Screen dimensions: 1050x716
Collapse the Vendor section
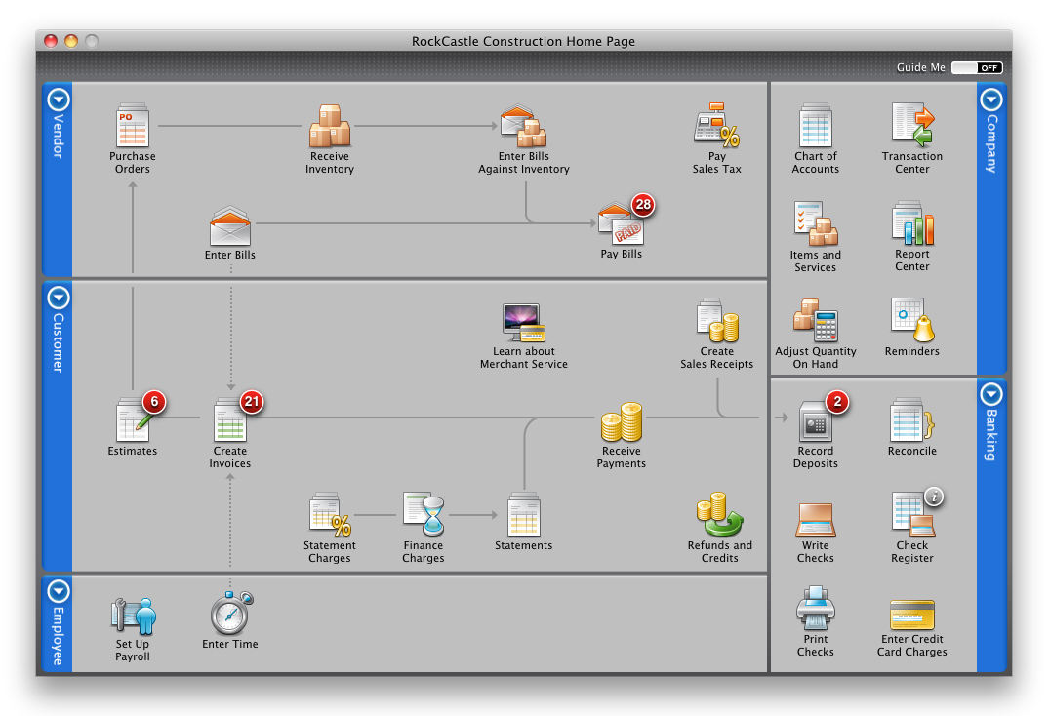pos(57,100)
